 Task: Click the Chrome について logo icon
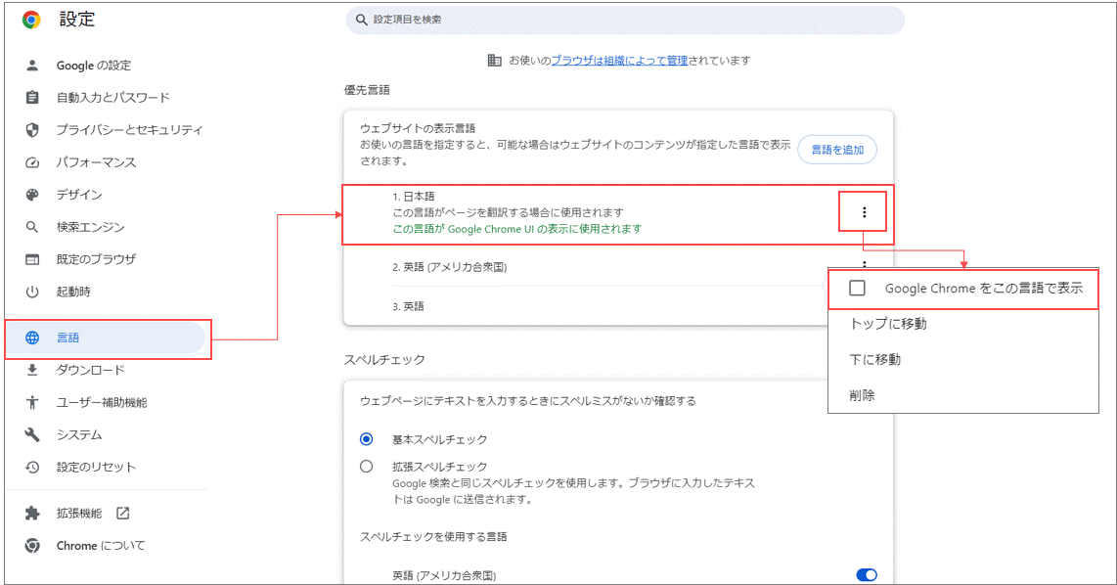coord(32,546)
